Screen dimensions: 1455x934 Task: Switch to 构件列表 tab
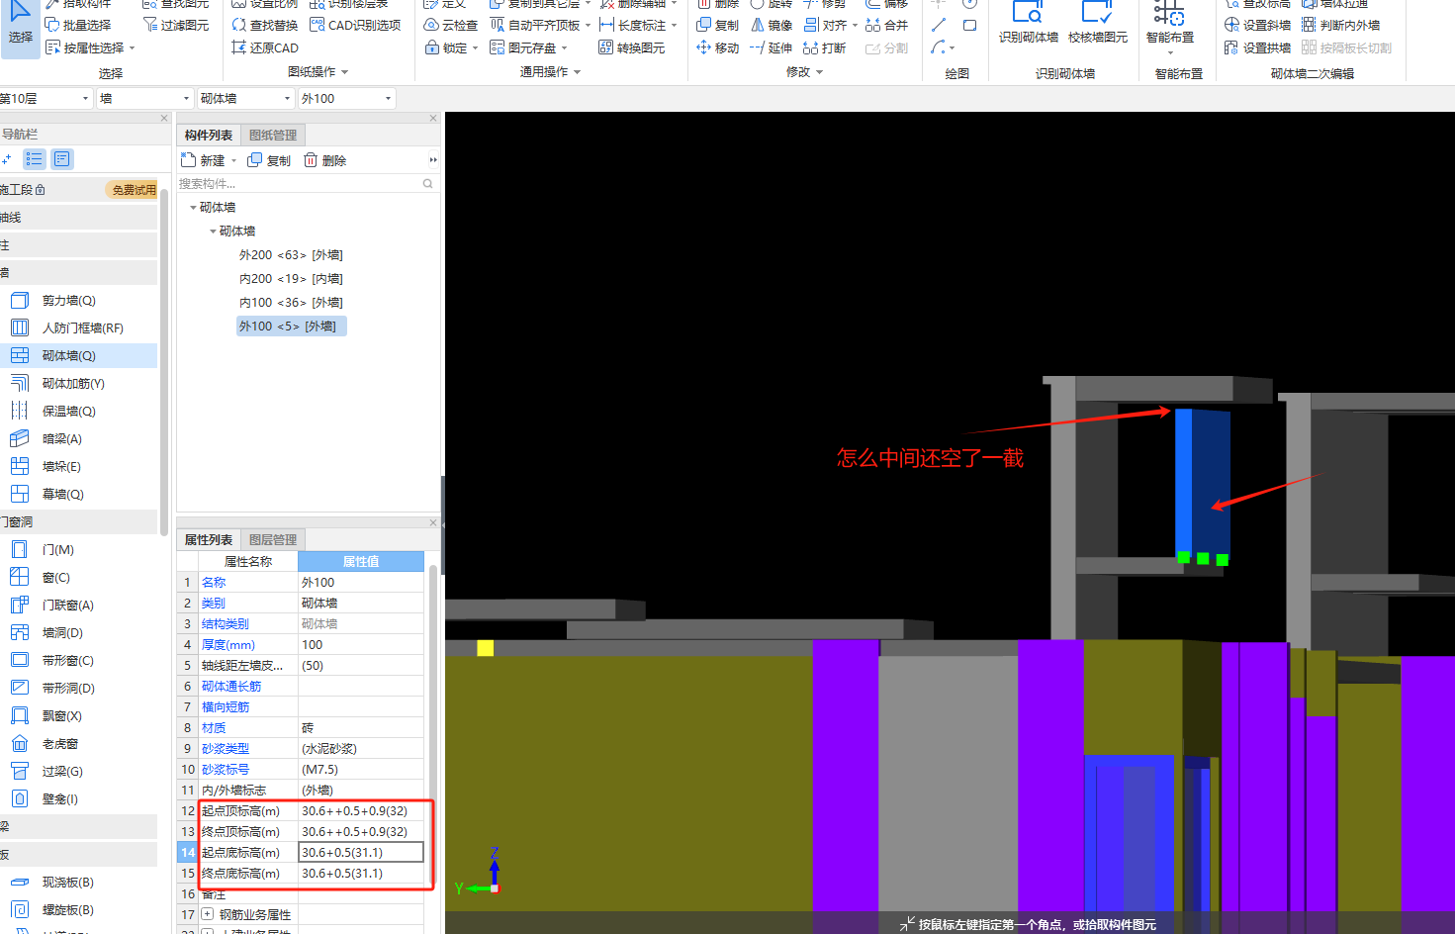(209, 136)
